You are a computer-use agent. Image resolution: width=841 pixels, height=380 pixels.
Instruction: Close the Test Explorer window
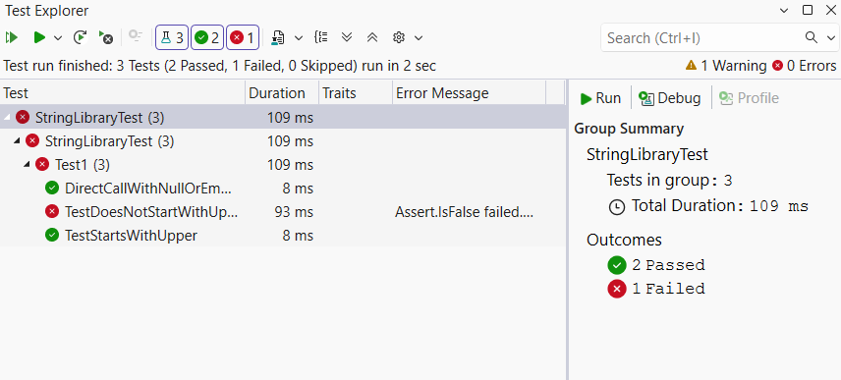(830, 10)
